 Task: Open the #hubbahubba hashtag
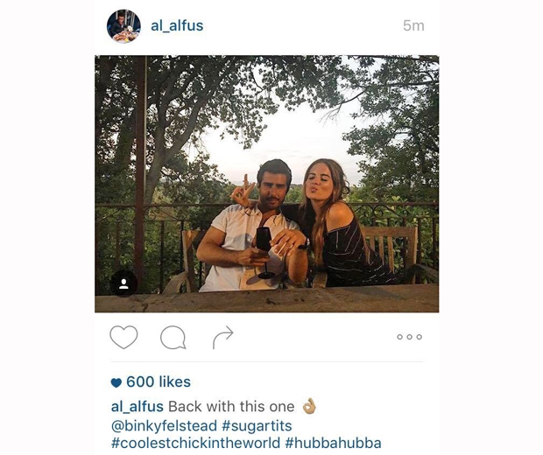click(334, 443)
